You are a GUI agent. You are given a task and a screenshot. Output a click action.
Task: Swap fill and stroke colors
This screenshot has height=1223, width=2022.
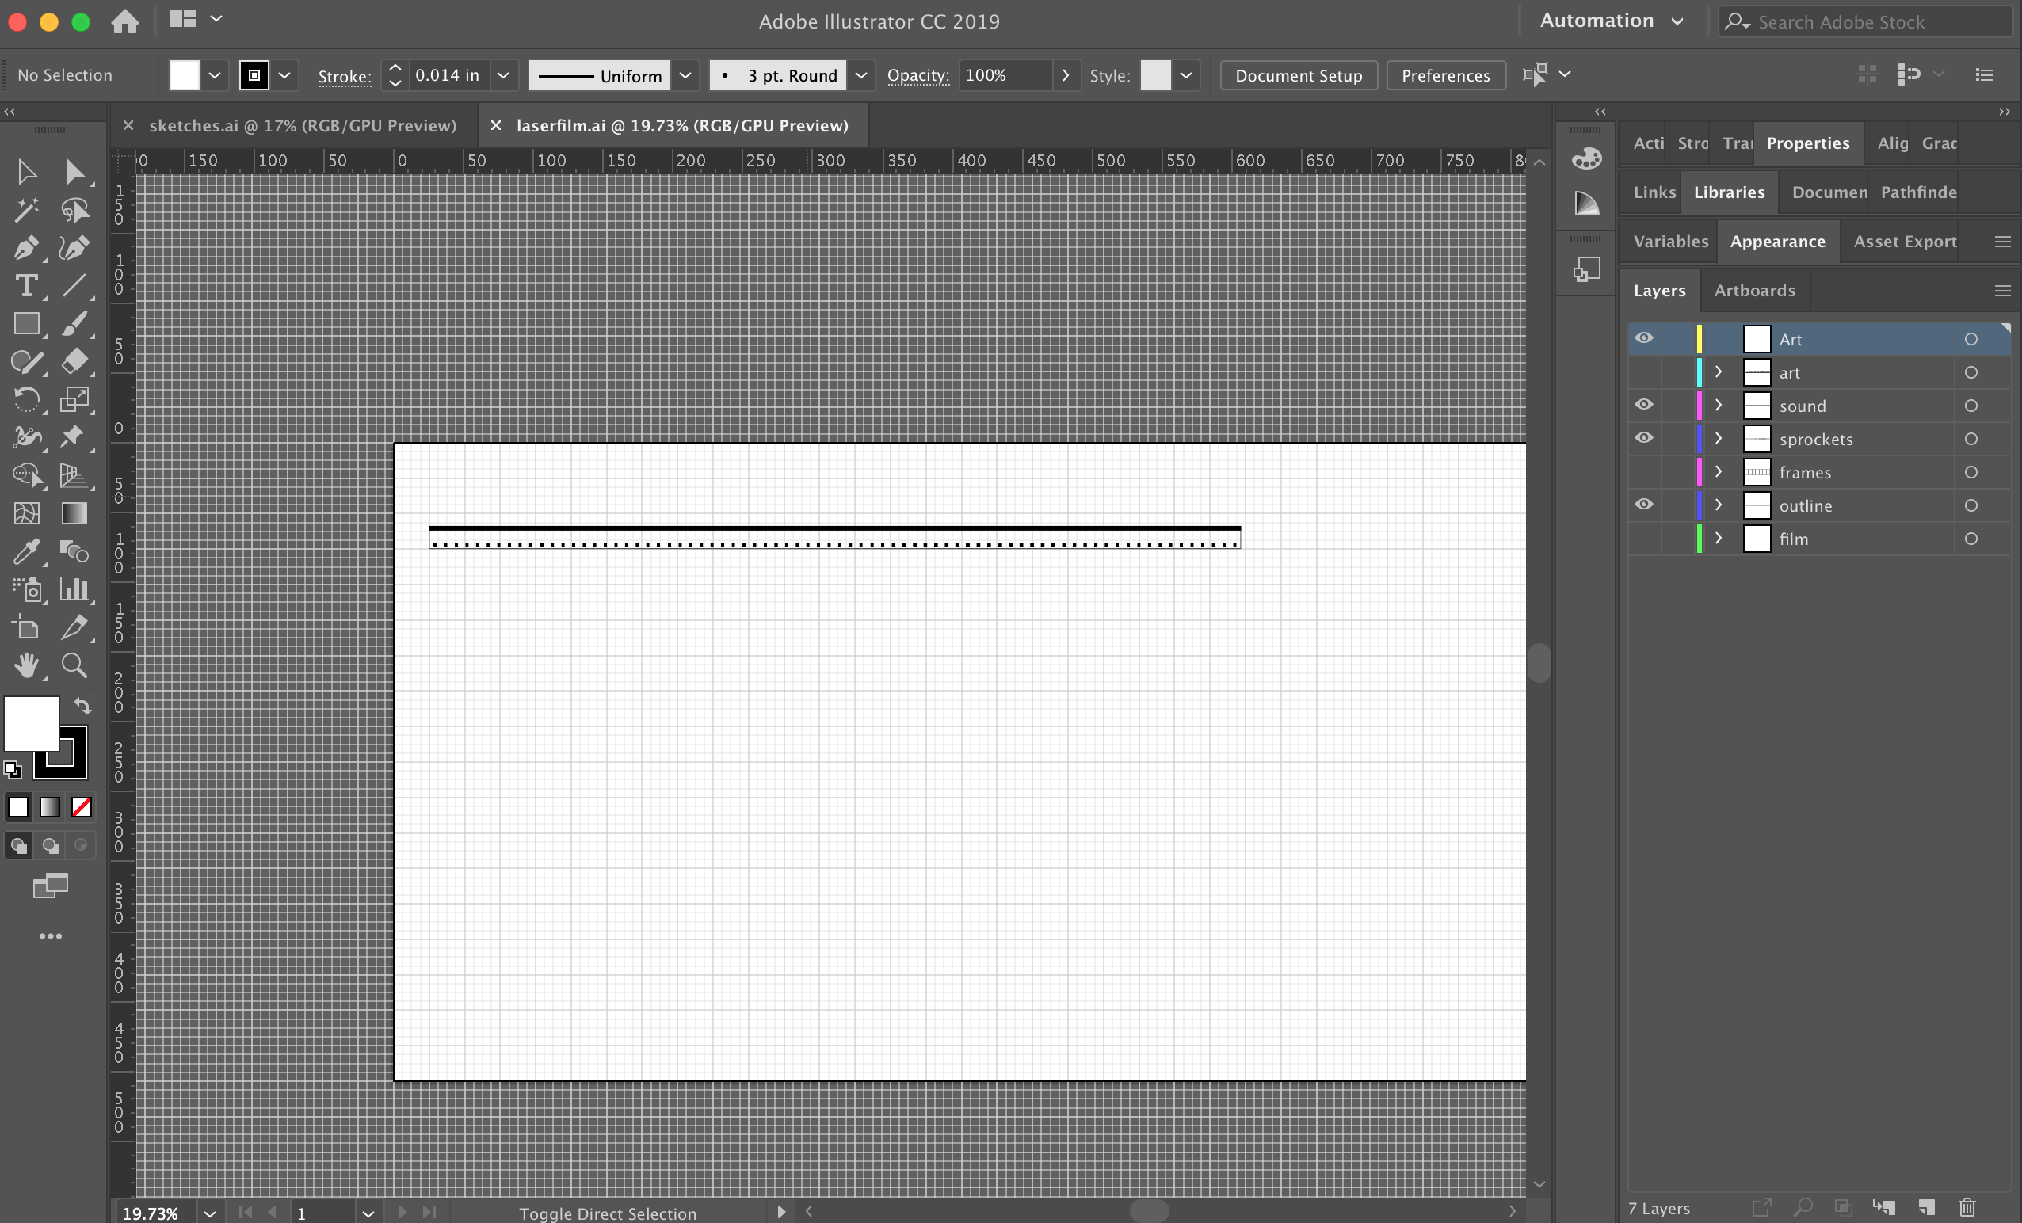82,706
